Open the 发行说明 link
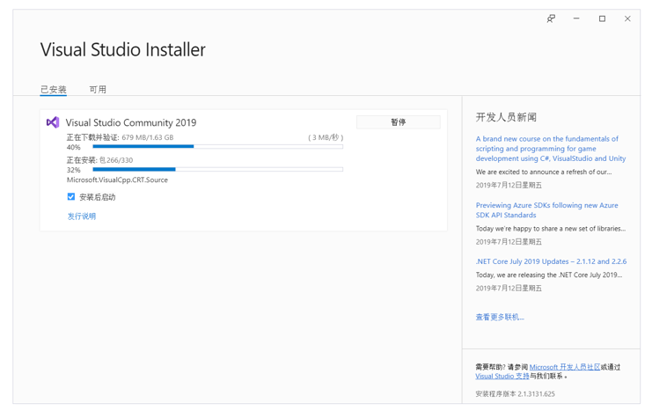The width and height of the screenshot is (652, 418). click(x=82, y=216)
